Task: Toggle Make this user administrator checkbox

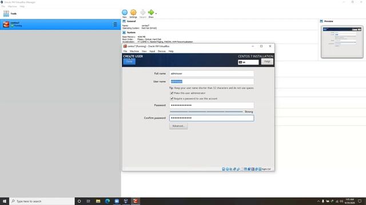Action: [172, 93]
